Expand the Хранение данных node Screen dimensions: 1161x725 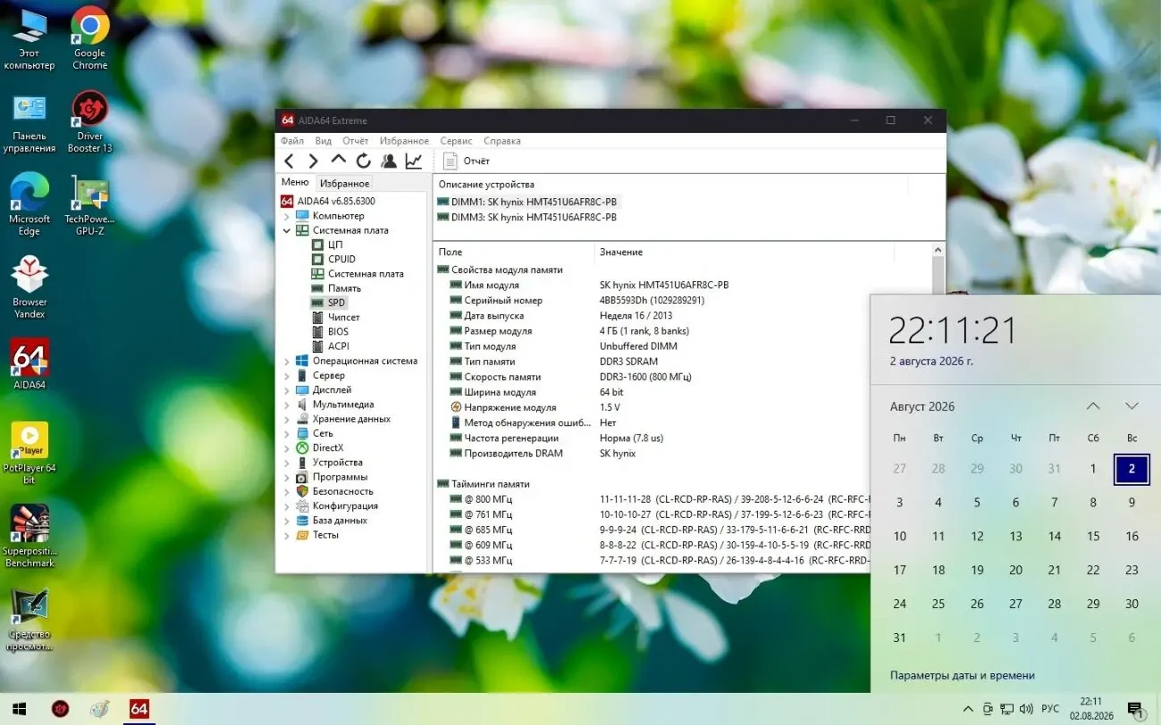[287, 419]
